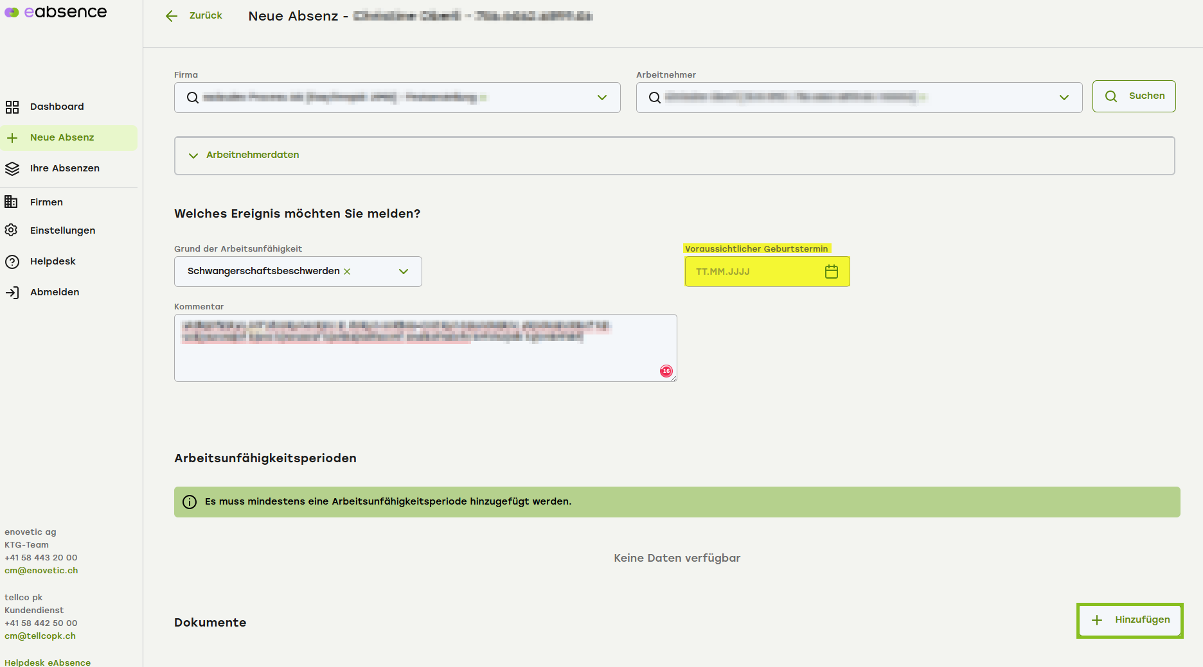Screen dimensions: 1203x667
Task: Click the info icon in the green notice
Action: pos(190,502)
